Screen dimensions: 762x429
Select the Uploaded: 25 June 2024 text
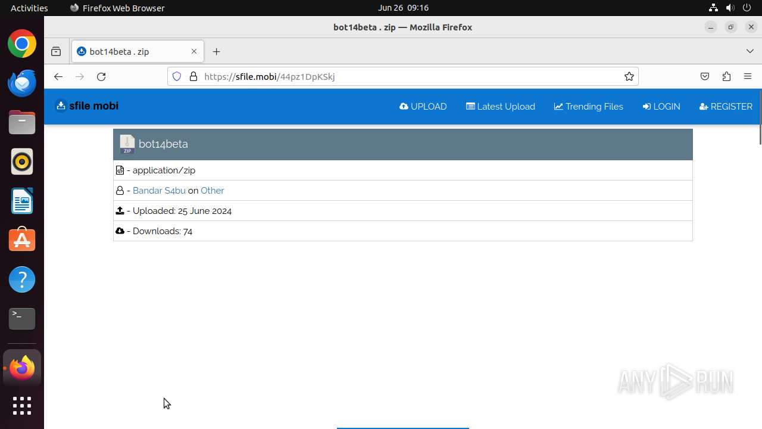pyautogui.click(x=182, y=211)
